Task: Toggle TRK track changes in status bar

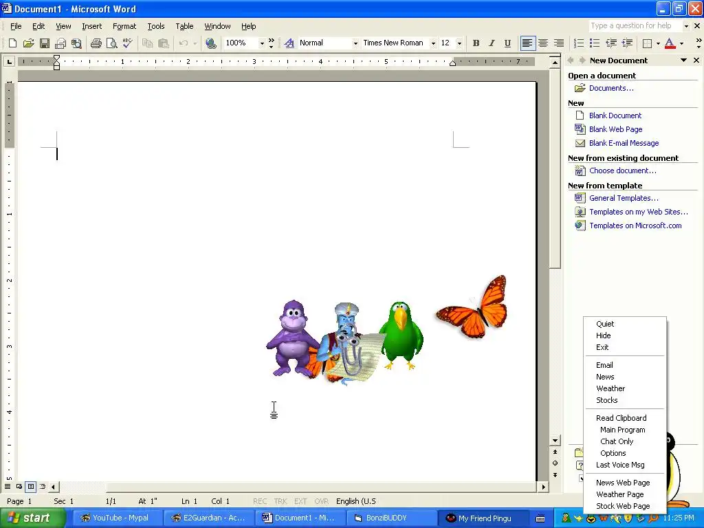Action: 280,501
